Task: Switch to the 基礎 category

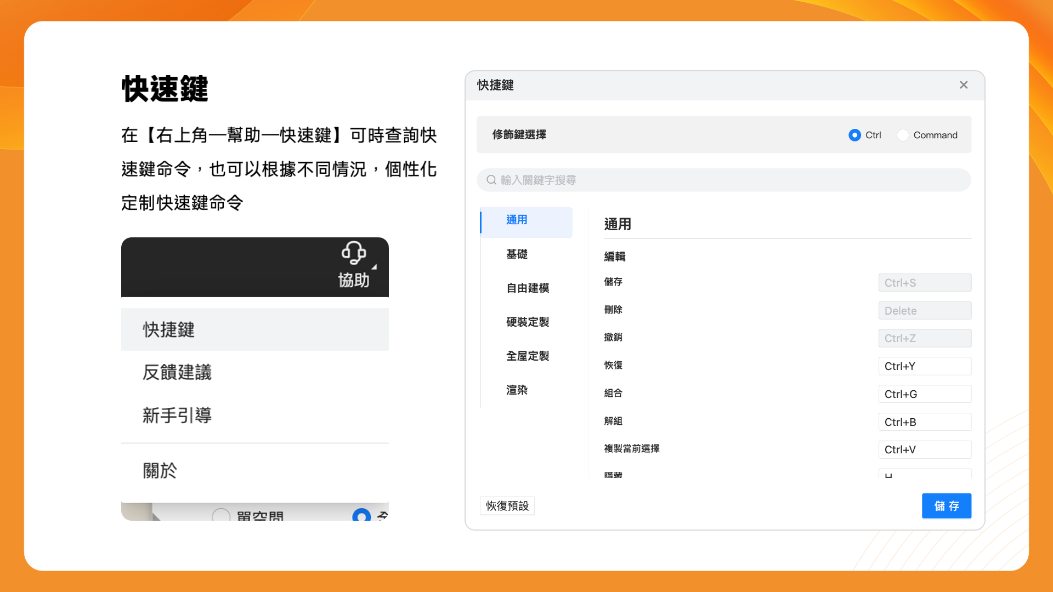Action: (517, 254)
